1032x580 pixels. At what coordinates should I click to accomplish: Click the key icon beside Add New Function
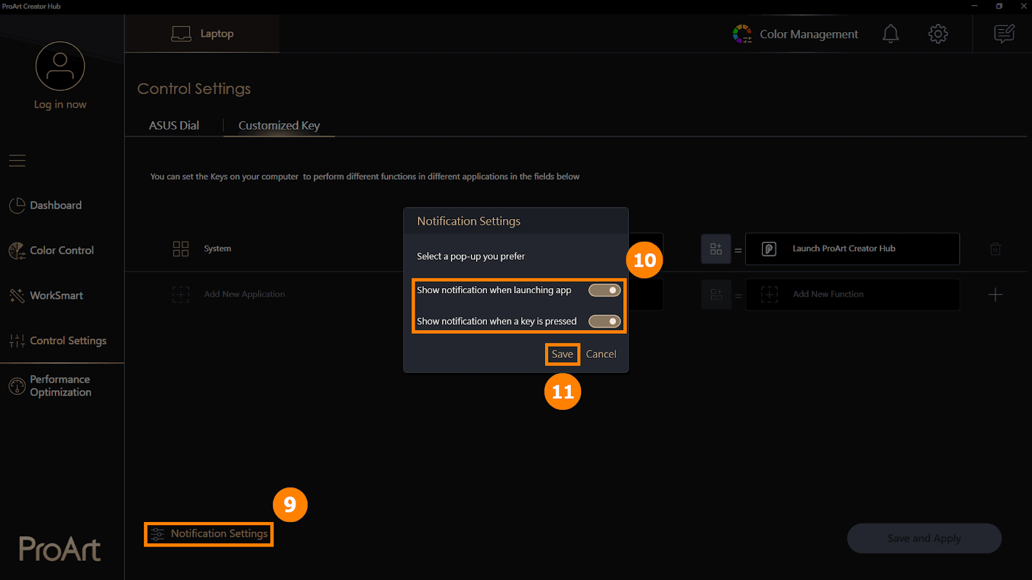pos(716,295)
